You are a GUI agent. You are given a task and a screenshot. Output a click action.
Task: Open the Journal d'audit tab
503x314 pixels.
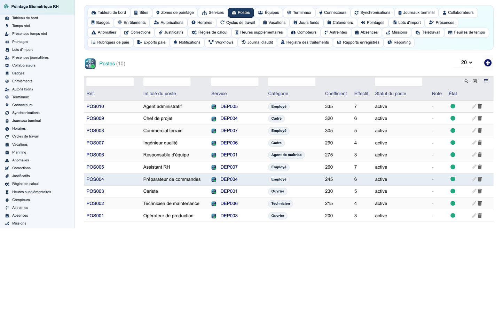click(257, 42)
